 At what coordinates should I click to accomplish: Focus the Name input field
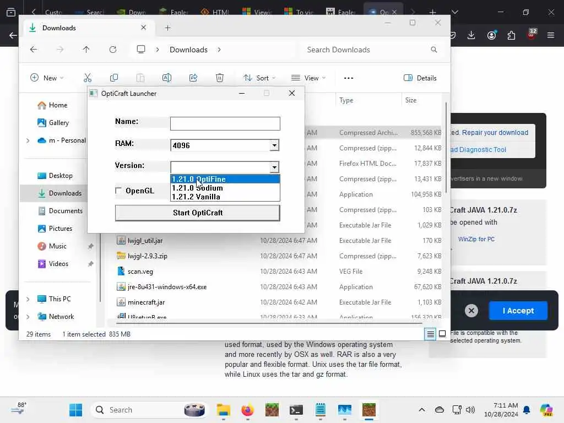tap(225, 124)
